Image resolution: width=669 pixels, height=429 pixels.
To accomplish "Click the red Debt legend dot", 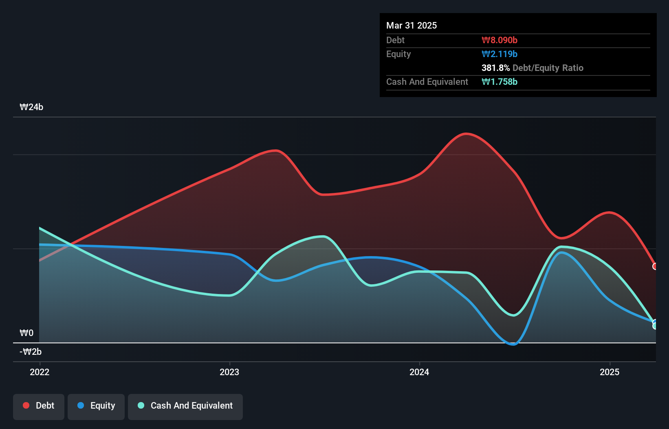I will [x=26, y=405].
